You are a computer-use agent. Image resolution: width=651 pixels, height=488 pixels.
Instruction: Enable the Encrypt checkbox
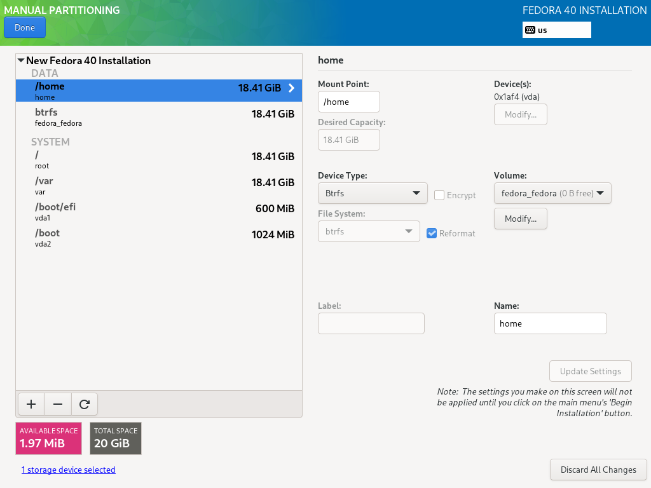(x=439, y=195)
